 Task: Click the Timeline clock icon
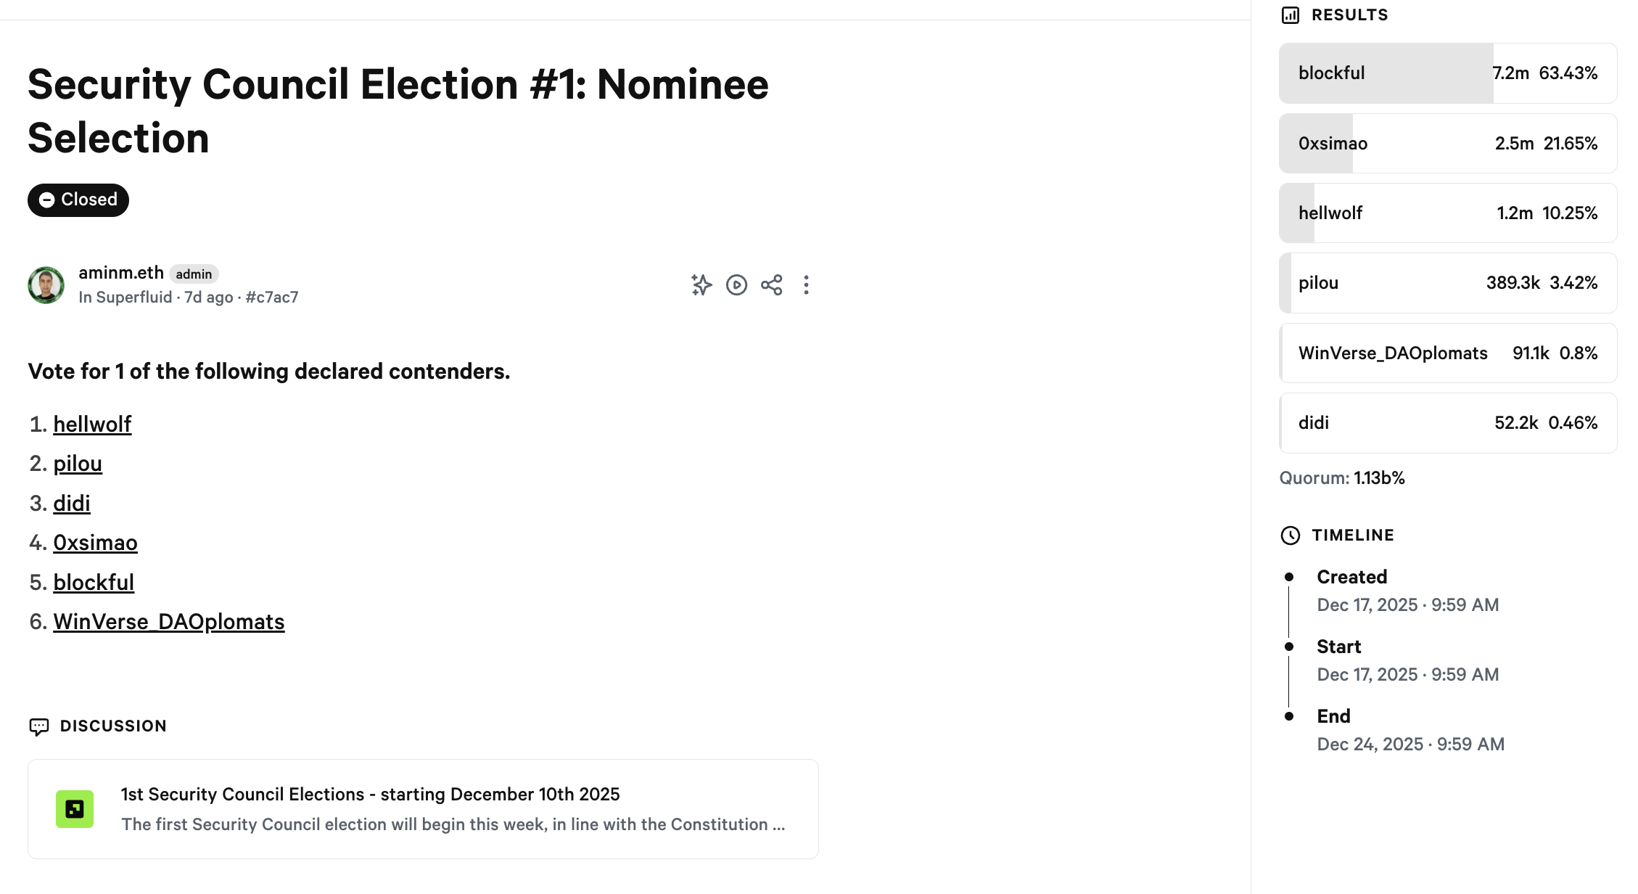(1291, 536)
